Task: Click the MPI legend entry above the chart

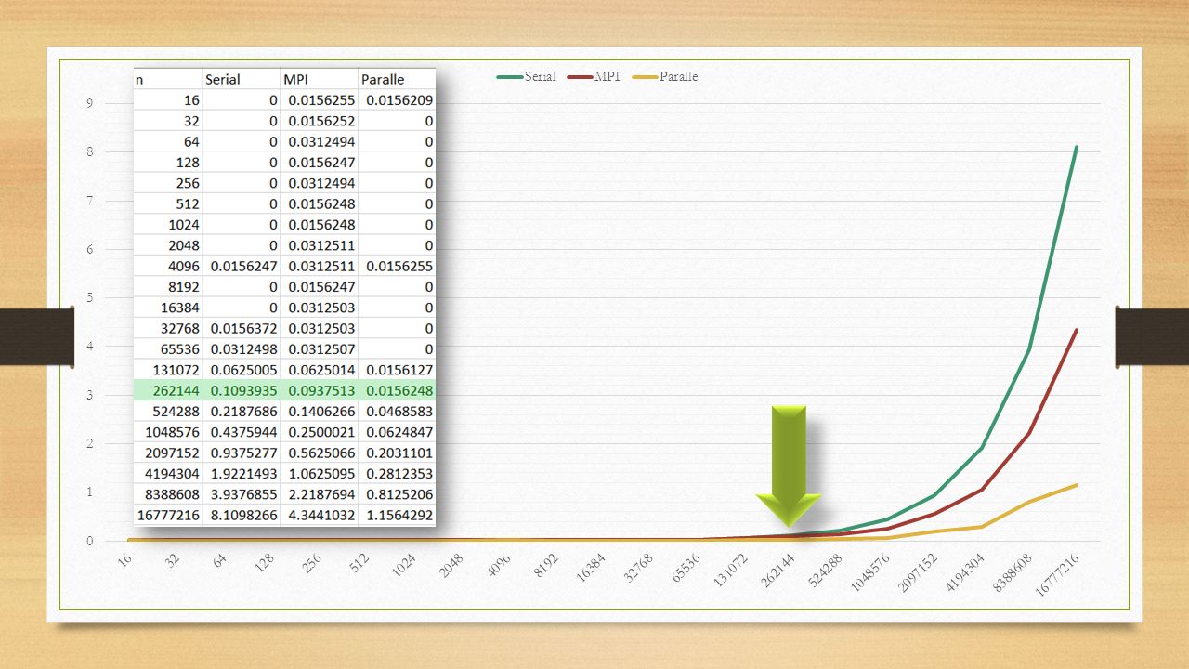Action: 594,77
